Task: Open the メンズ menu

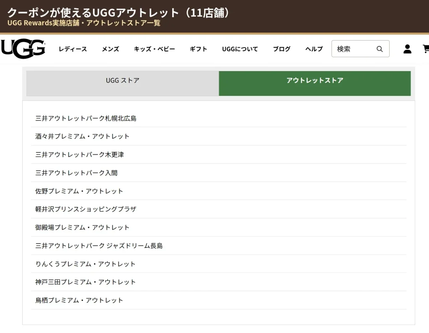Action: 111,49
